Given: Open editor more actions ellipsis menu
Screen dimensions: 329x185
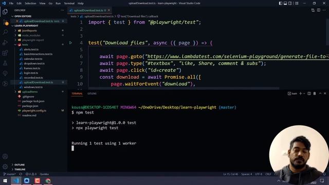Looking at the screenshot, I should [324, 10].
